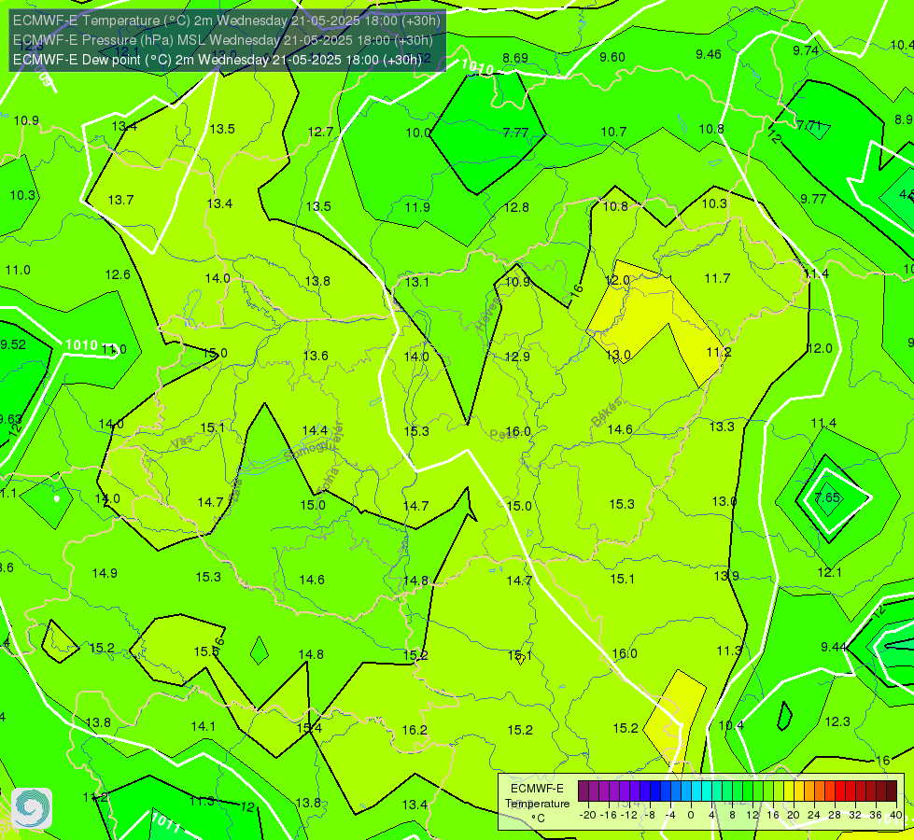The height and width of the screenshot is (840, 914).
Task: Click the 12.6 temperature value
Action: point(118,274)
